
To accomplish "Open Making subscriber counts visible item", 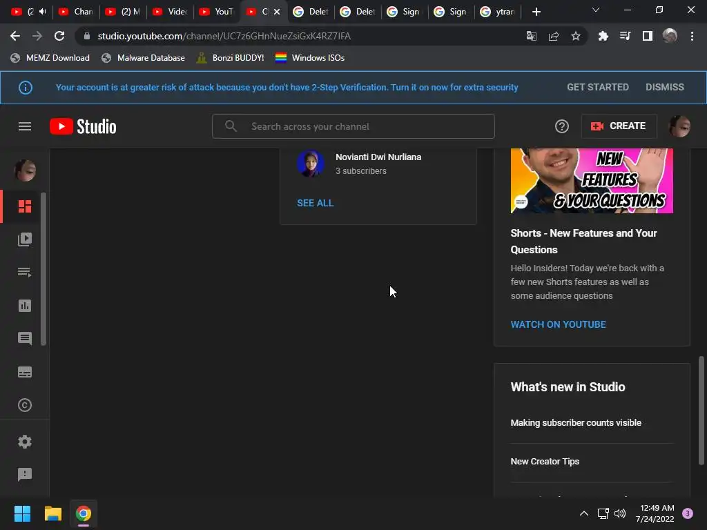I will click(x=576, y=423).
